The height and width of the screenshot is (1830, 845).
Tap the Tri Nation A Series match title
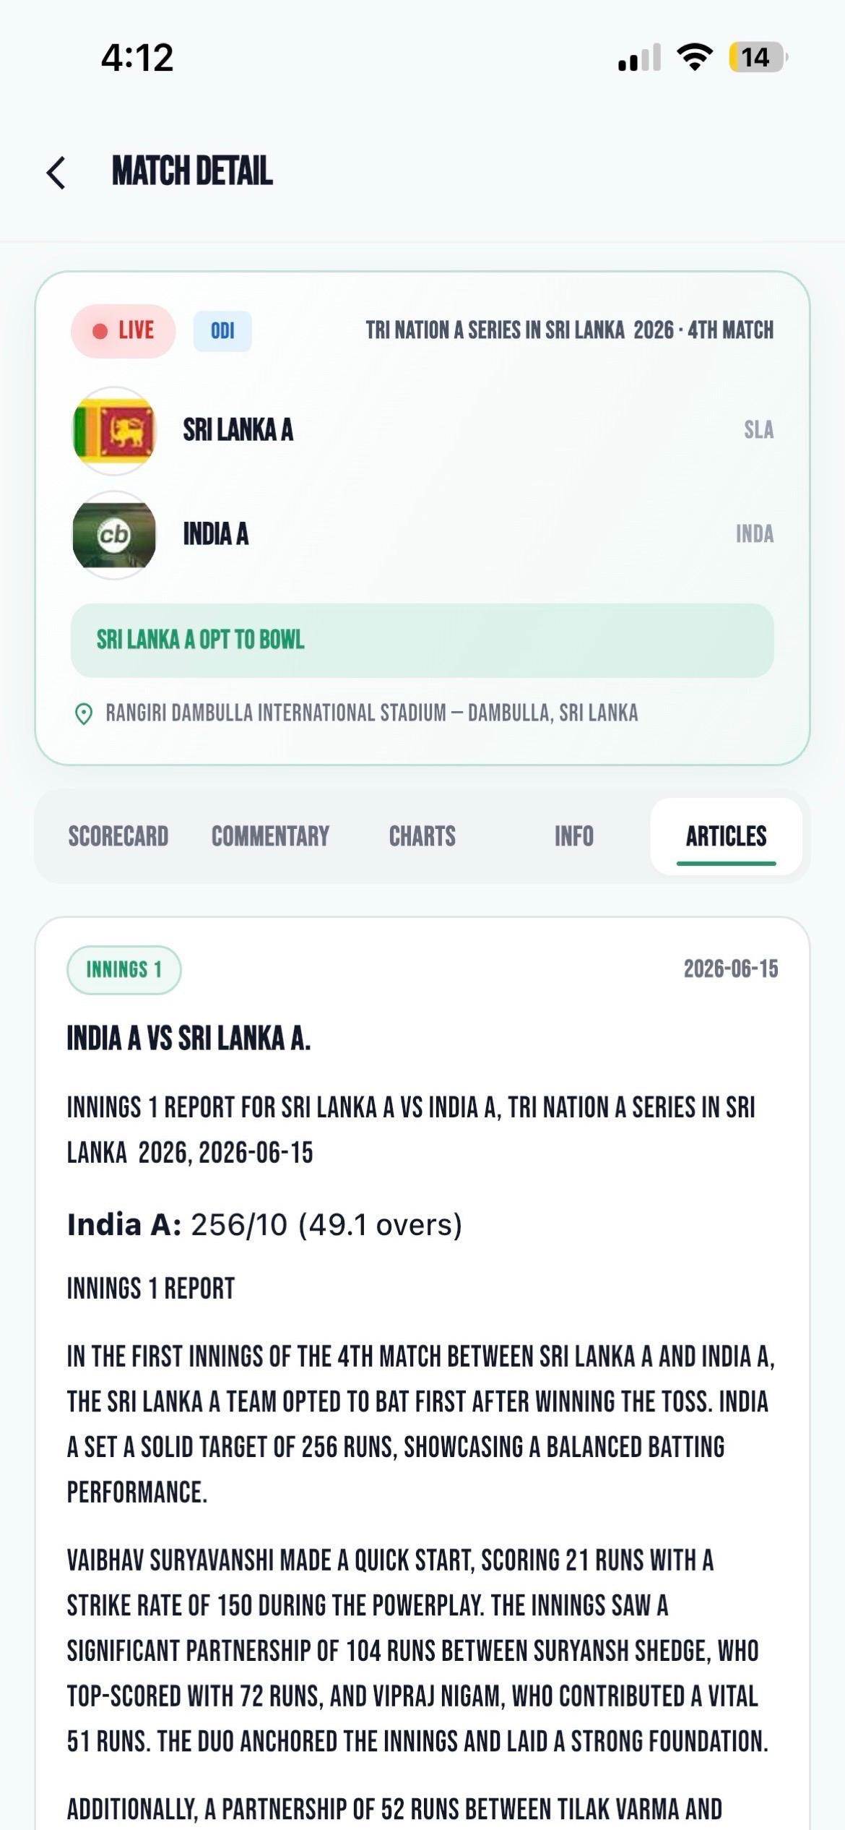pos(569,331)
